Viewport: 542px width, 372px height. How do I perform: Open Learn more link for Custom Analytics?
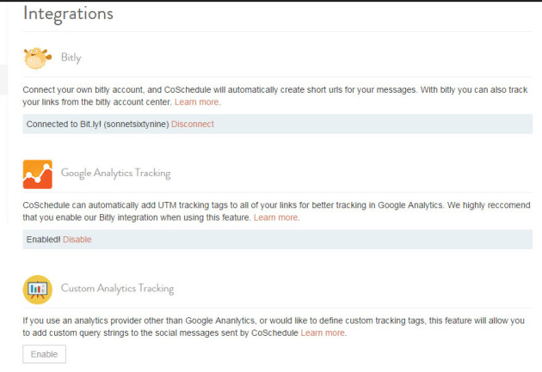pos(323,333)
